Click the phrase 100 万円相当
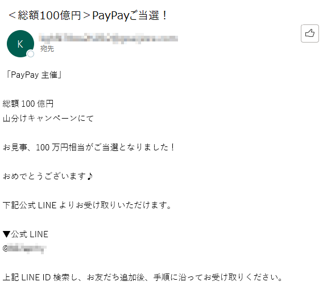This screenshot has width=323, height=290. pyautogui.click(x=60, y=148)
